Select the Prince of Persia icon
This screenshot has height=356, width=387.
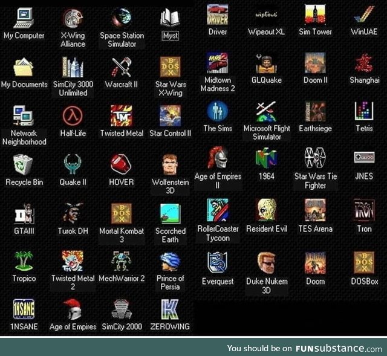[x=171, y=262]
